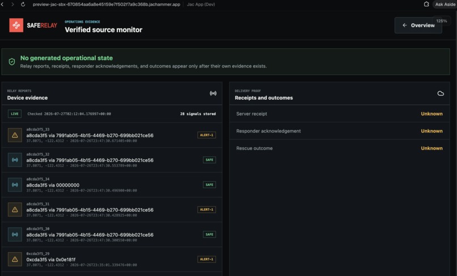Click the a8cda3f5_31 signal ID label
Viewport: 457px width, 276px height.
pos(38,204)
